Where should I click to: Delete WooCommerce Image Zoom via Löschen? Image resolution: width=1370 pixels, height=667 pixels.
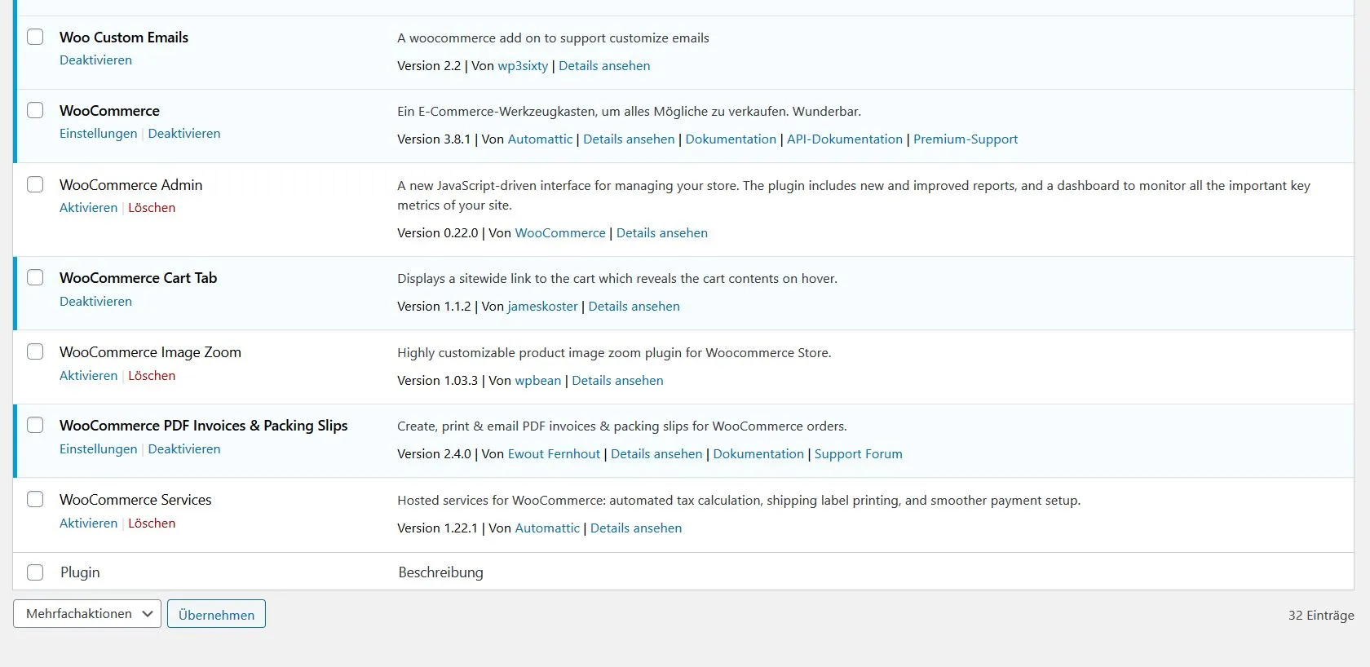pyautogui.click(x=152, y=376)
